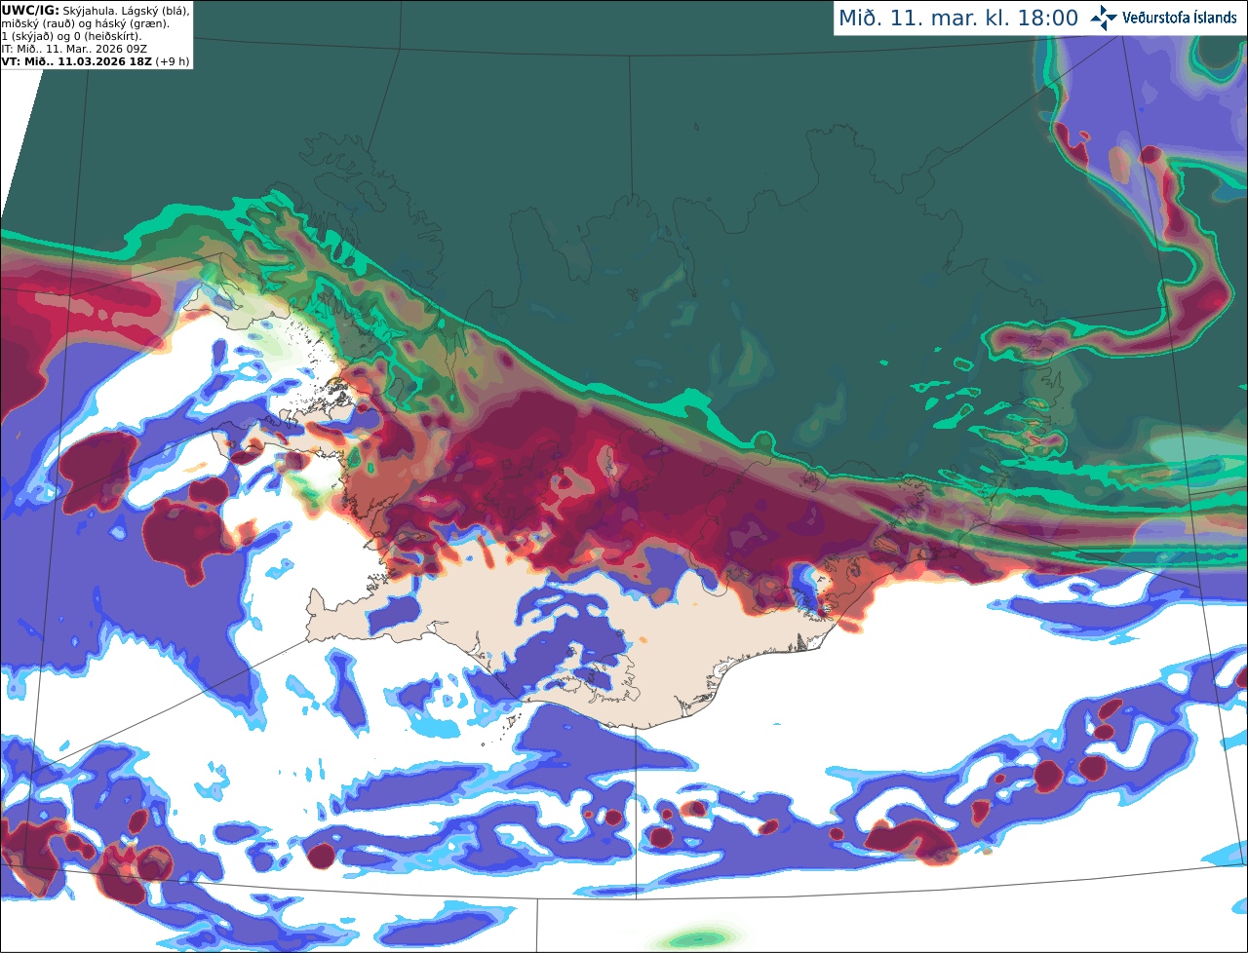1248x953 pixels.
Task: Click the 'miðský (rauð) og háský (græn).' line
Action: (x=84, y=22)
